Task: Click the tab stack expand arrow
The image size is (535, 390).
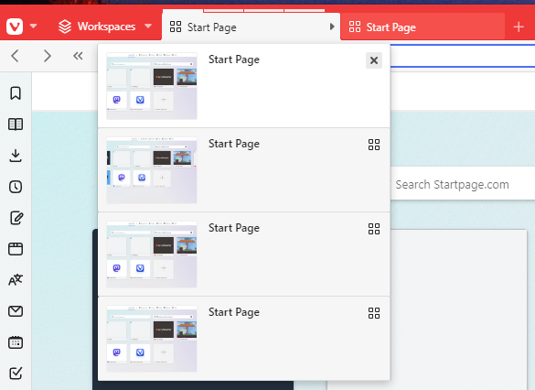Action: pos(332,27)
